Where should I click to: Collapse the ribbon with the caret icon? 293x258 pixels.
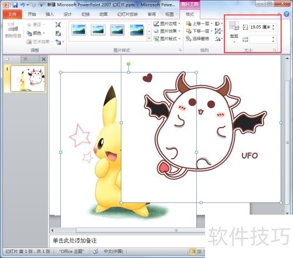point(279,14)
